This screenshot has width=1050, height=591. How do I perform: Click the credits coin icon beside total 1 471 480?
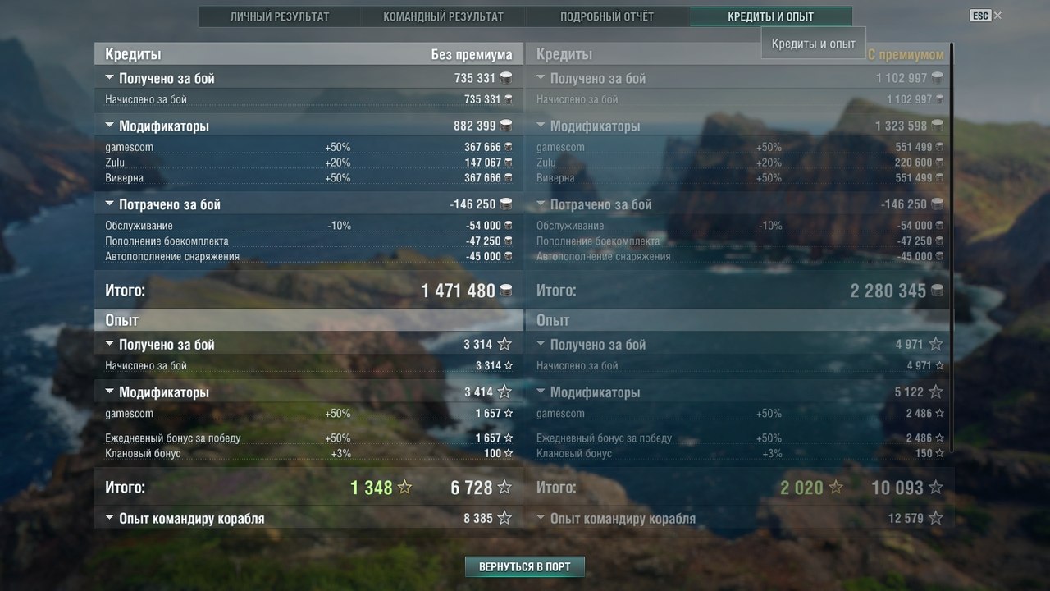coord(507,291)
